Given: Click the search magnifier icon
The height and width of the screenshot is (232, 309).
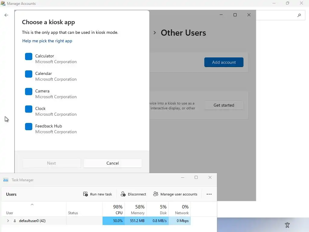Looking at the screenshot, I should tap(299, 15).
